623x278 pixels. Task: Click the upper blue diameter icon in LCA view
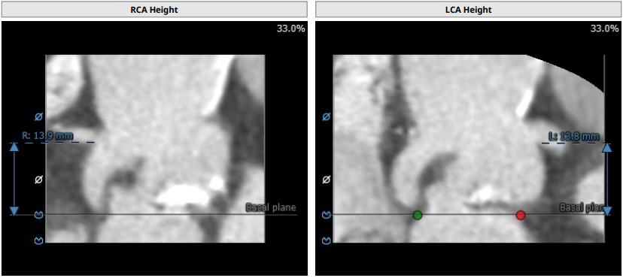(327, 117)
